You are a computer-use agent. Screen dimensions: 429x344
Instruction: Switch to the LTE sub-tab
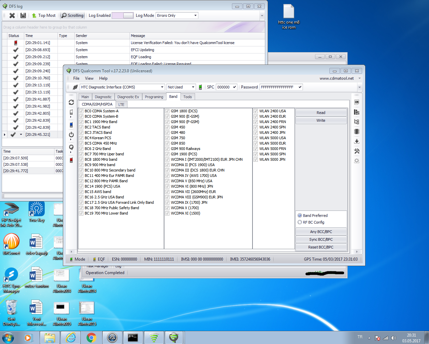point(121,105)
